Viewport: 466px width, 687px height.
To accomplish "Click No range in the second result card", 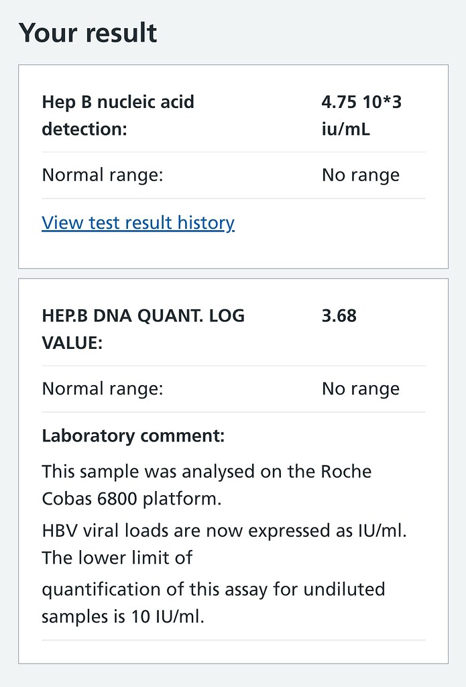I will tap(361, 388).
